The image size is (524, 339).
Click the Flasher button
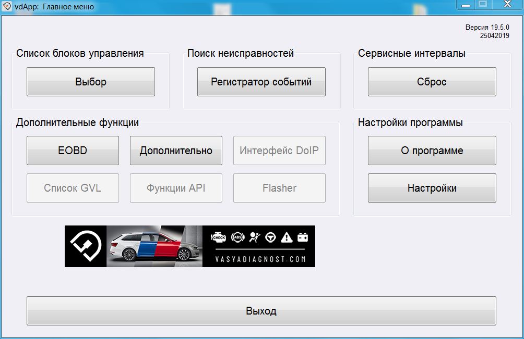coord(279,188)
